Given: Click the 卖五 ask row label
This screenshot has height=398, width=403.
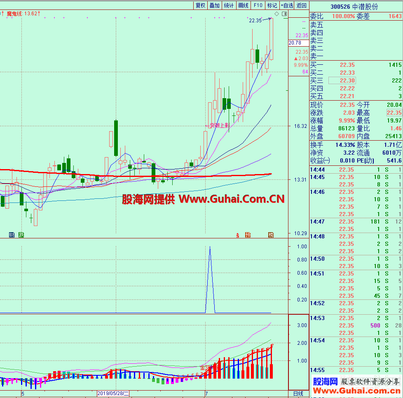Looking at the screenshot, I should 316,25.
